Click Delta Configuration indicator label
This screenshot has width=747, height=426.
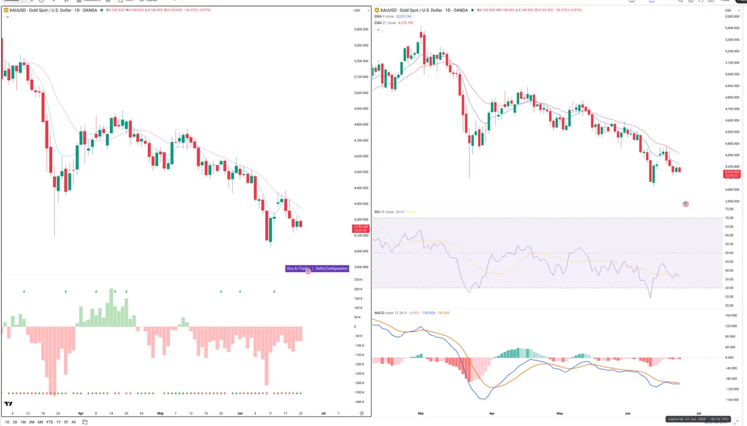pyautogui.click(x=331, y=268)
